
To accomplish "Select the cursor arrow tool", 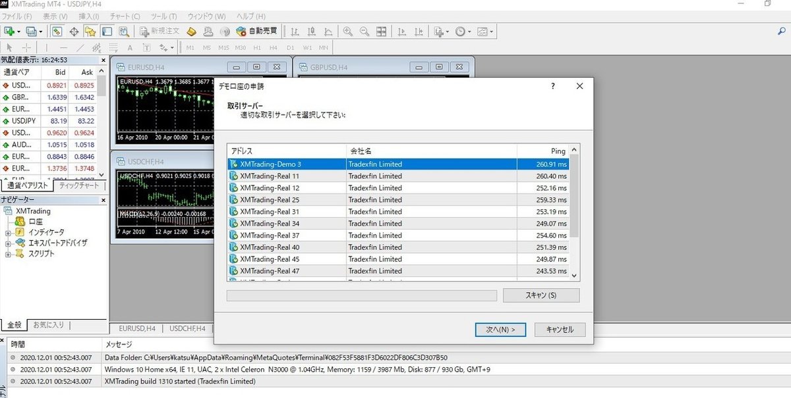I will 10,47.
